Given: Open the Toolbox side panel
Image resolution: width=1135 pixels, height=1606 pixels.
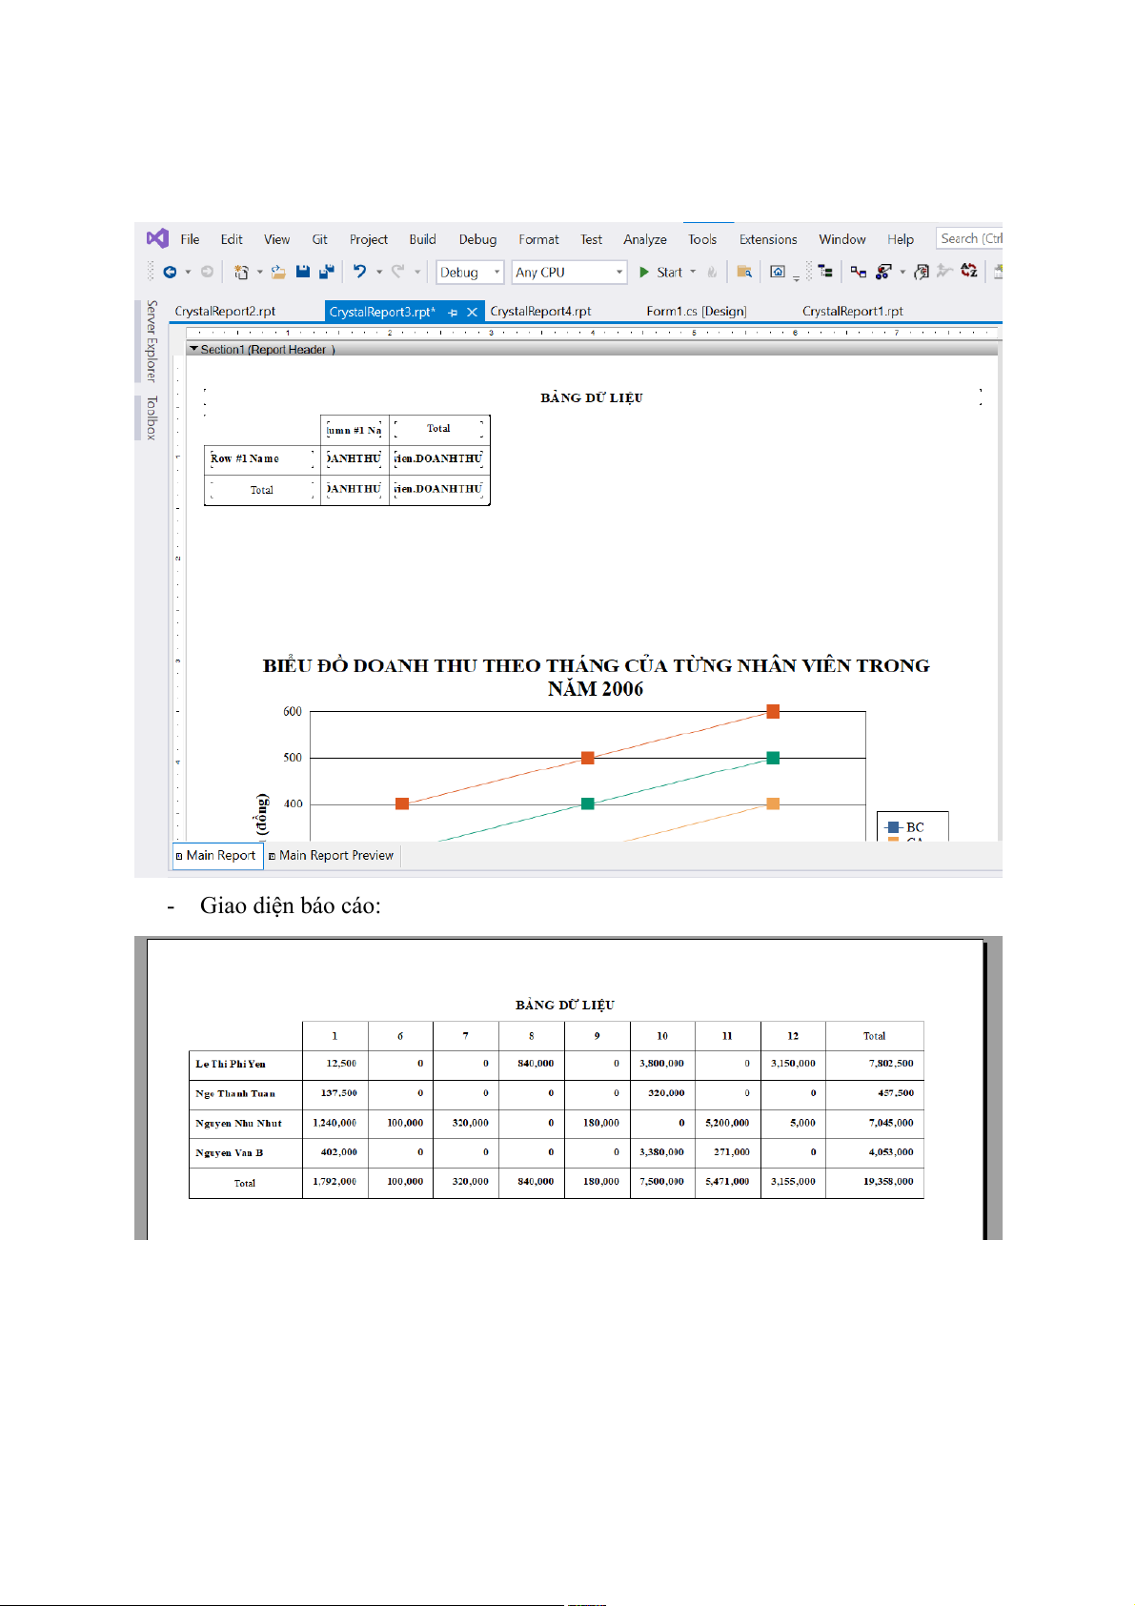Looking at the screenshot, I should pyautogui.click(x=151, y=417).
